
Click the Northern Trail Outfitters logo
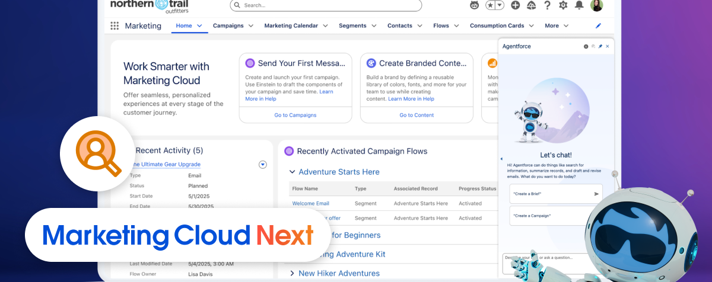click(x=148, y=5)
